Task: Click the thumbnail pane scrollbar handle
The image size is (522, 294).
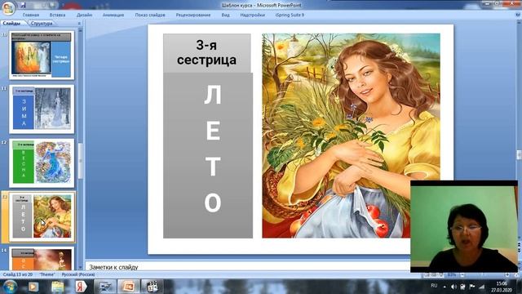Action: coord(80,161)
